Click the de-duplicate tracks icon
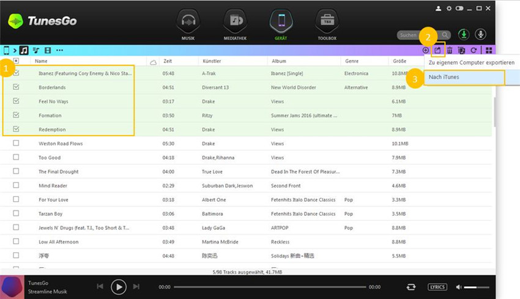 461,50
